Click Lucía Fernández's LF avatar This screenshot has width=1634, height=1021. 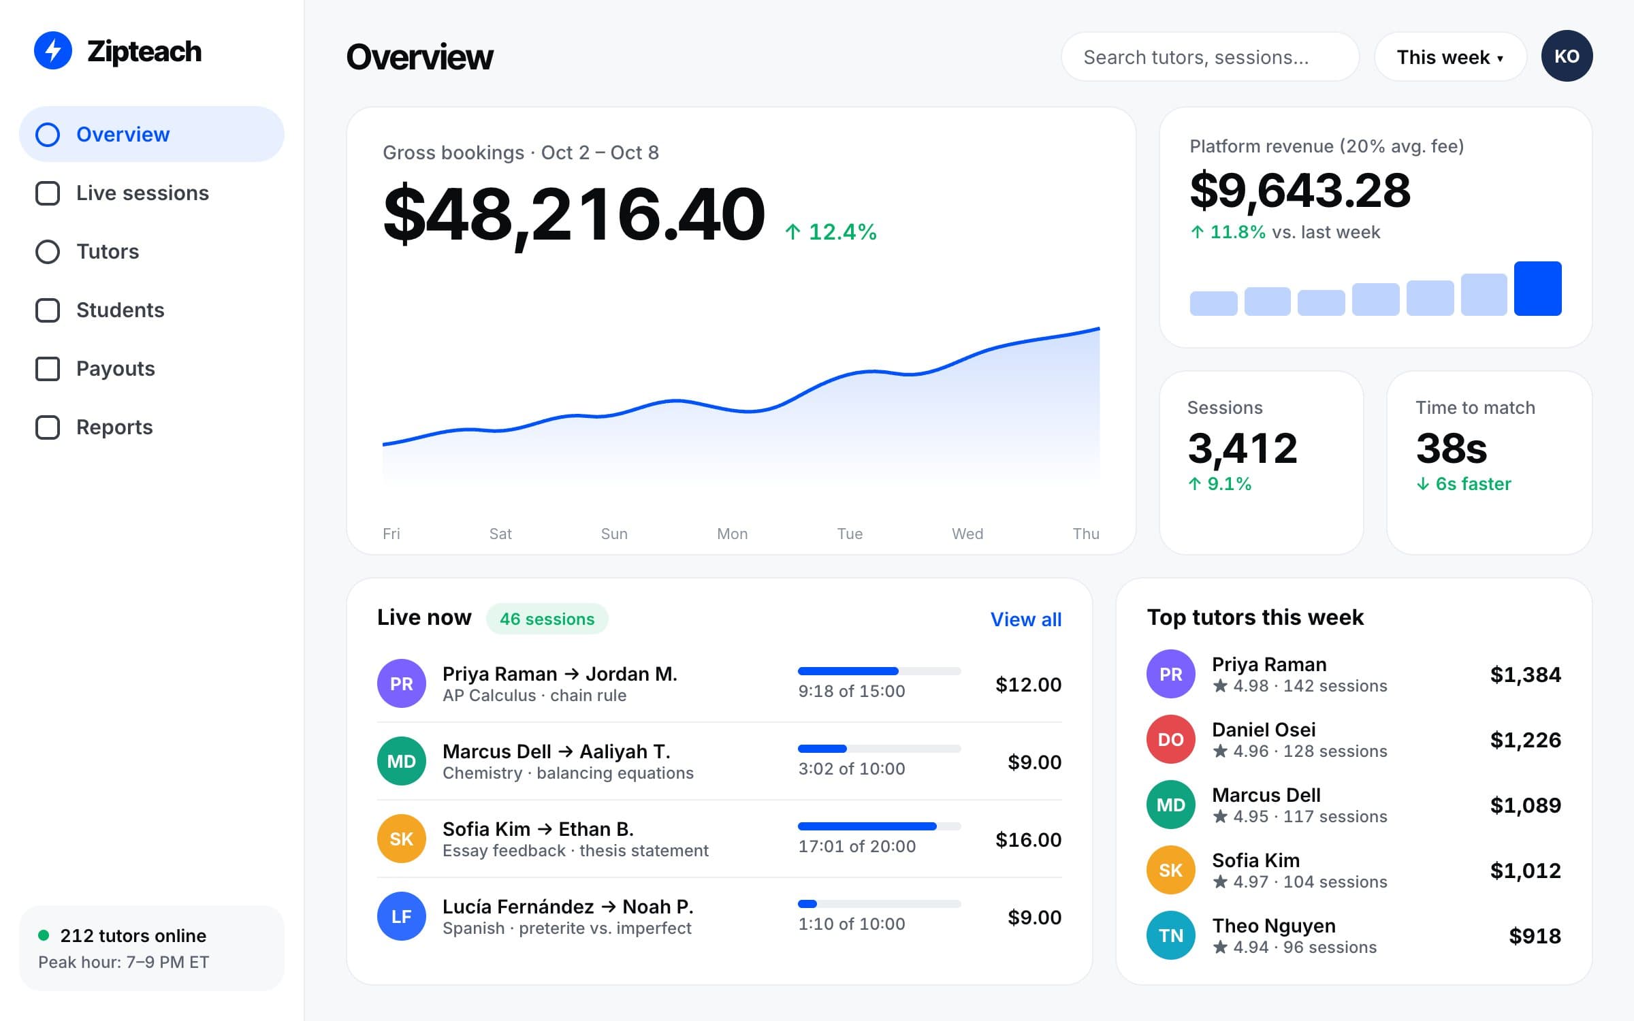[402, 916]
